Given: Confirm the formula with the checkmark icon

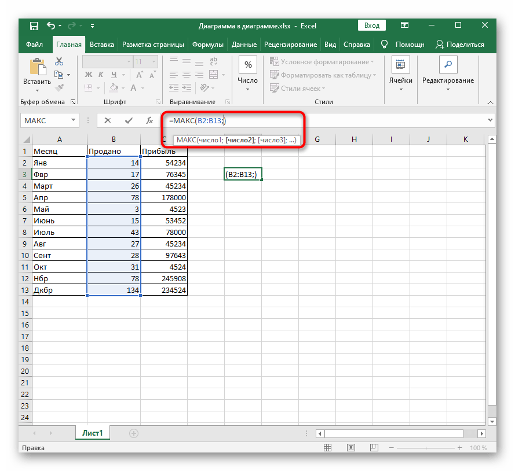Looking at the screenshot, I should [x=128, y=120].
